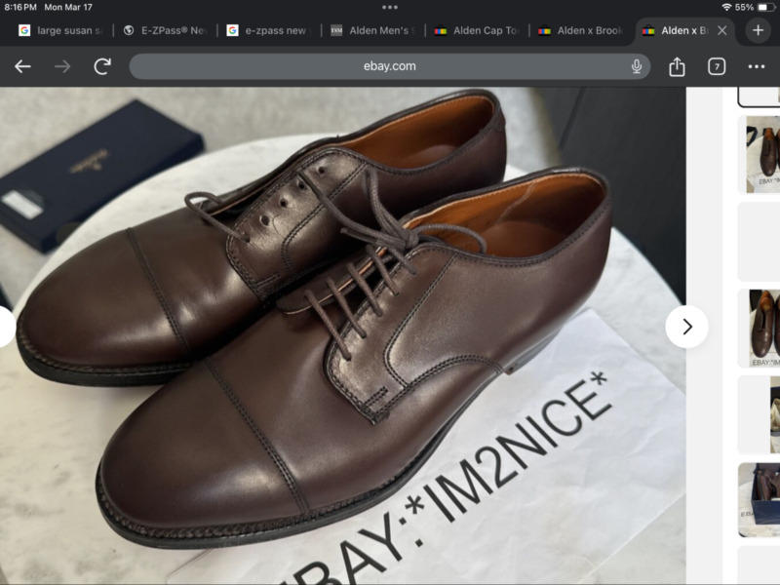Image resolution: width=780 pixels, height=585 pixels.
Task: Tap the eBay favicon on the active tab
Action: (x=648, y=30)
